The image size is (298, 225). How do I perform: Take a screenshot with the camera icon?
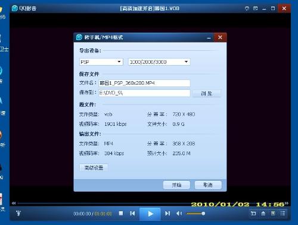(253, 214)
